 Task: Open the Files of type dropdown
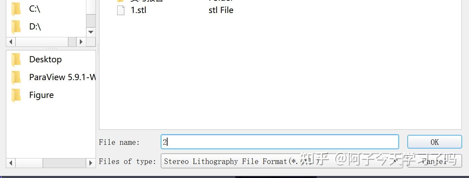pos(282,161)
